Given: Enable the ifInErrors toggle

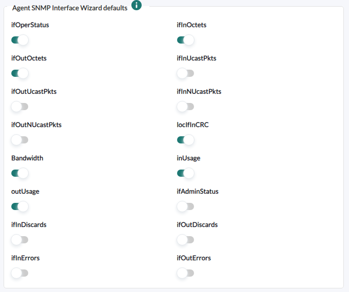Looking at the screenshot, I should coord(20,273).
